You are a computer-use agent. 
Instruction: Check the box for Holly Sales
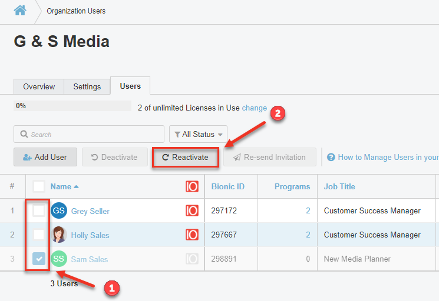(39, 235)
